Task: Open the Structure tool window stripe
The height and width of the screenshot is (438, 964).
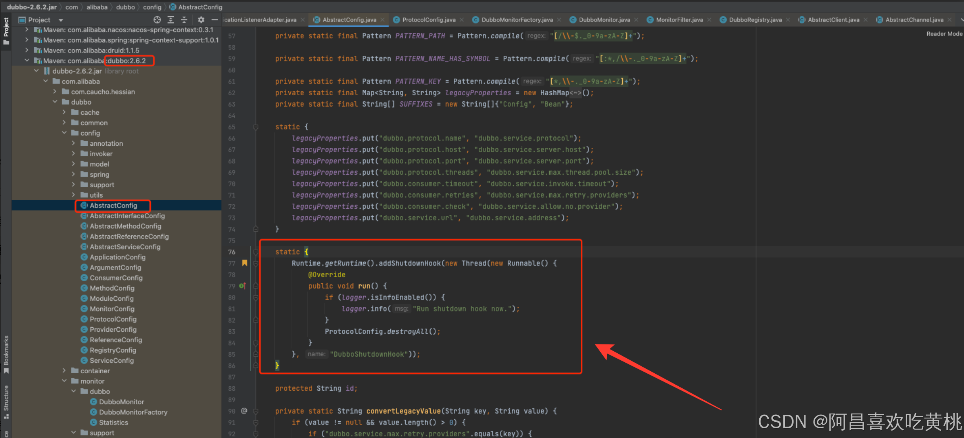Action: coord(6,402)
